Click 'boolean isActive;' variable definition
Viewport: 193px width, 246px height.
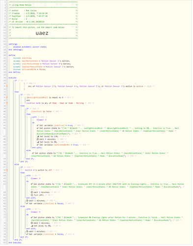click(23, 58)
